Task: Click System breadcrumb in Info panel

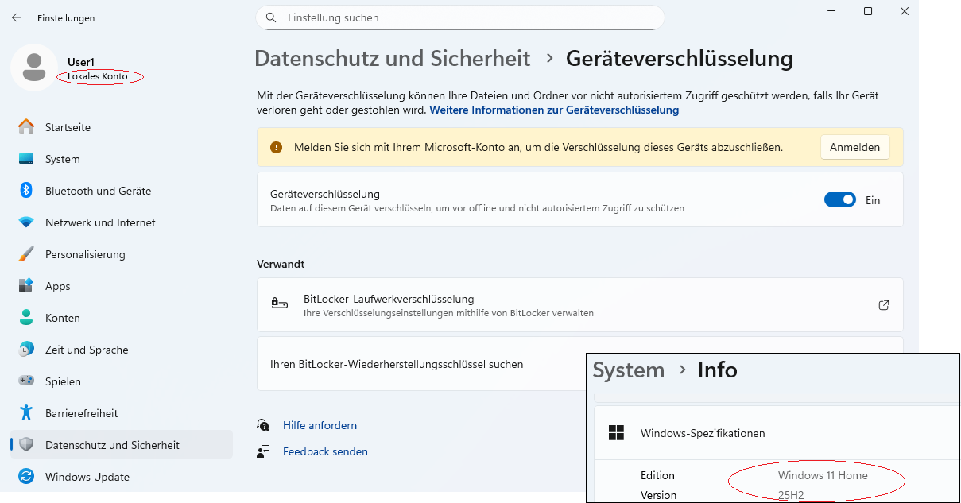Action: [x=629, y=370]
